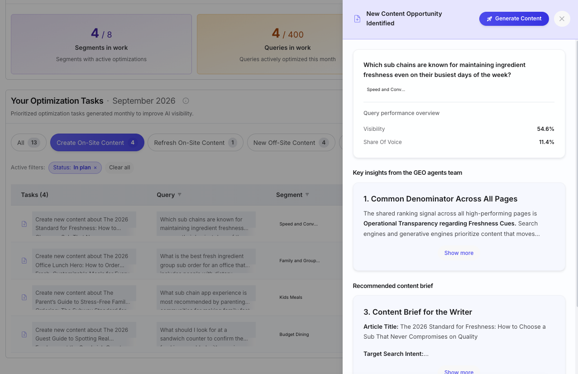
Task: Switch to the New Off-Site Content tab
Action: (x=291, y=143)
